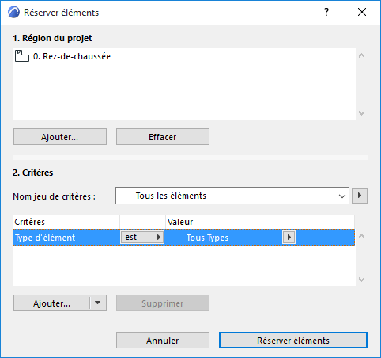Select the Rez-de-chaussée story icon

click(x=22, y=56)
